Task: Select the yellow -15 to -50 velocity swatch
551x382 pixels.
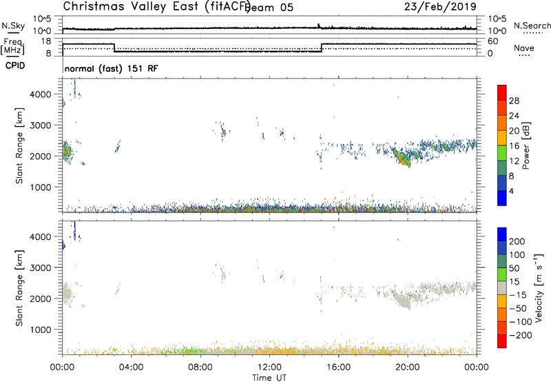Action: point(502,301)
